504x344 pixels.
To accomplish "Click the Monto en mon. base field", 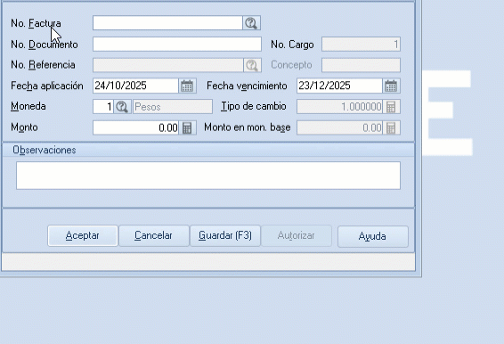I will pos(339,128).
